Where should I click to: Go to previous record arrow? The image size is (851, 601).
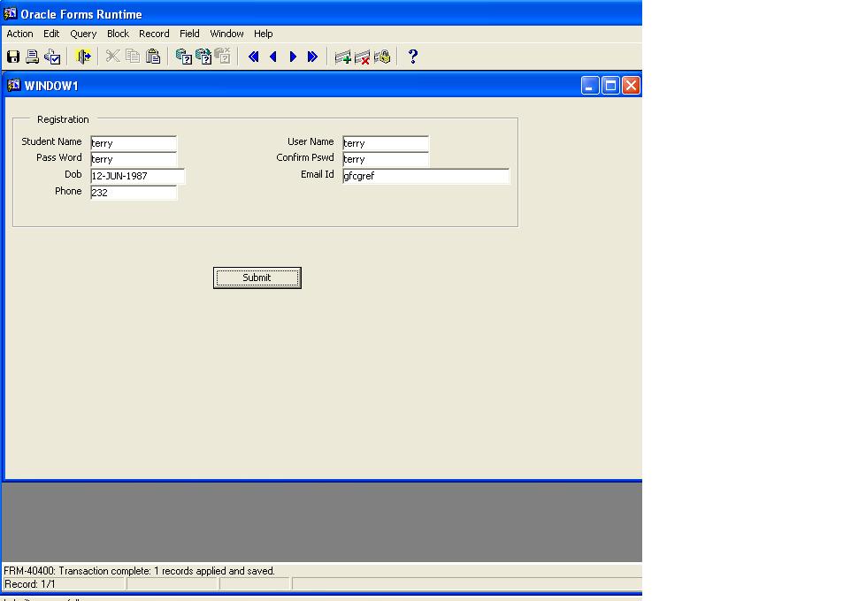[x=272, y=57]
